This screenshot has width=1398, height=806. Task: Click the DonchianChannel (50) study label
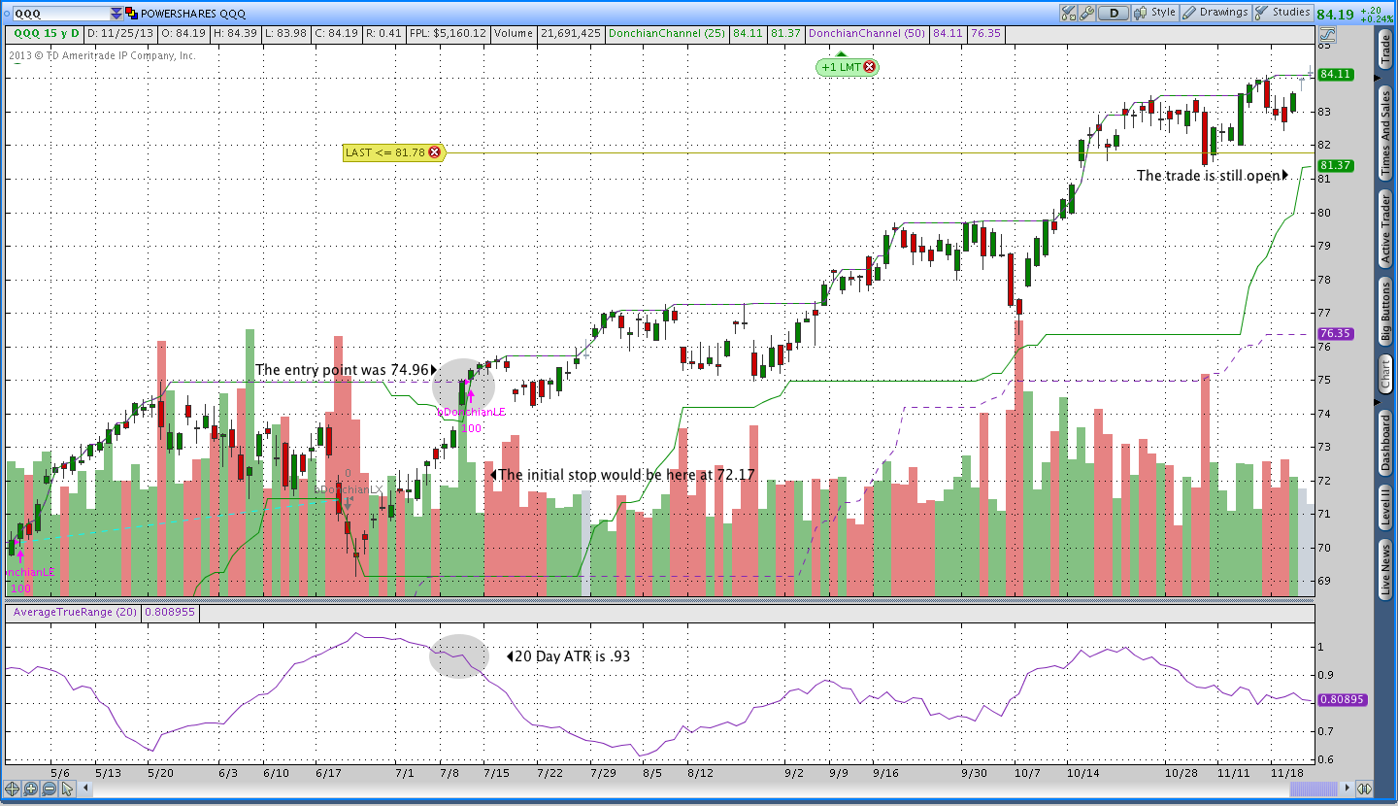(x=868, y=33)
